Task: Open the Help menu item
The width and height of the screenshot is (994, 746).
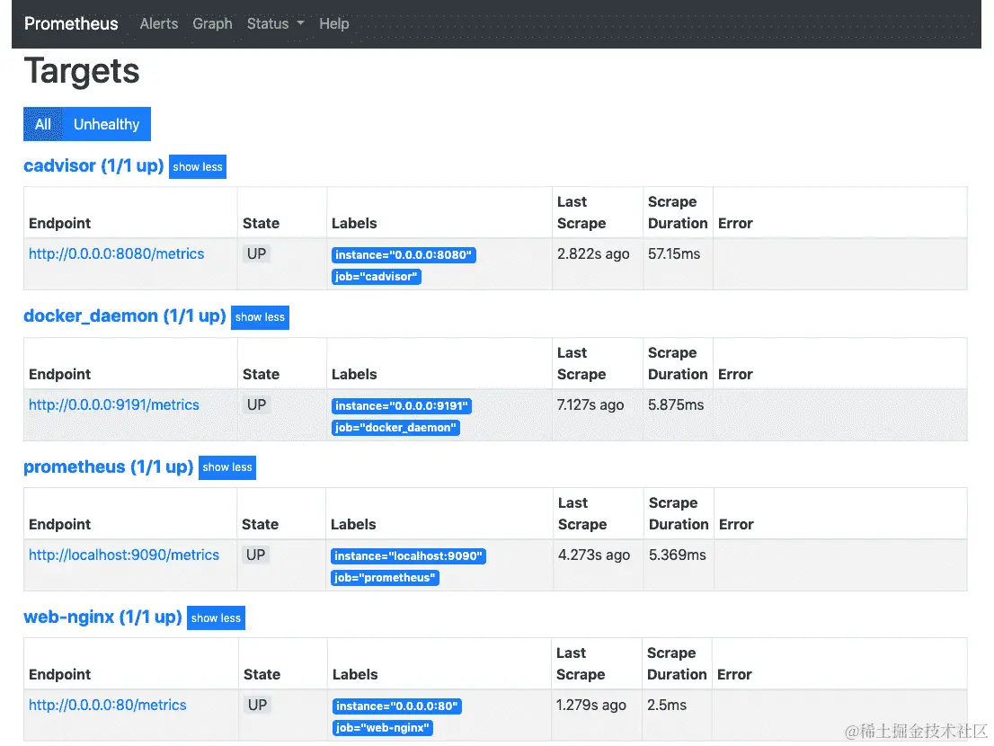Action: (334, 23)
